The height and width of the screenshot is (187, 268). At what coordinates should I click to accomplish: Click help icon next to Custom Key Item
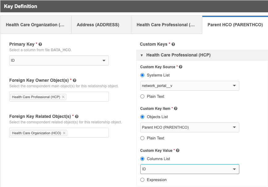tap(176, 109)
